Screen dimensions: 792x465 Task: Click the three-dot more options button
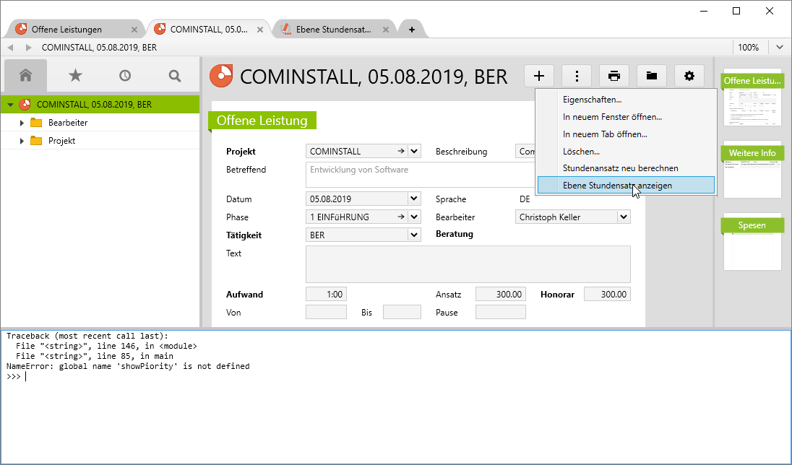pyautogui.click(x=577, y=76)
